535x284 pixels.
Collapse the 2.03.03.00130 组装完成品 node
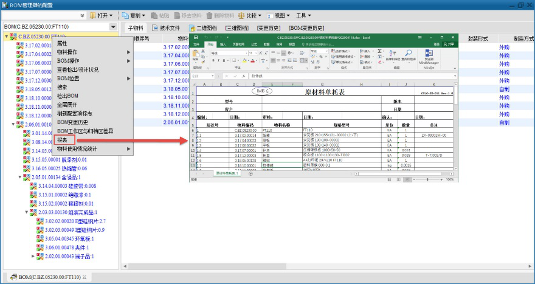[x=26, y=212]
